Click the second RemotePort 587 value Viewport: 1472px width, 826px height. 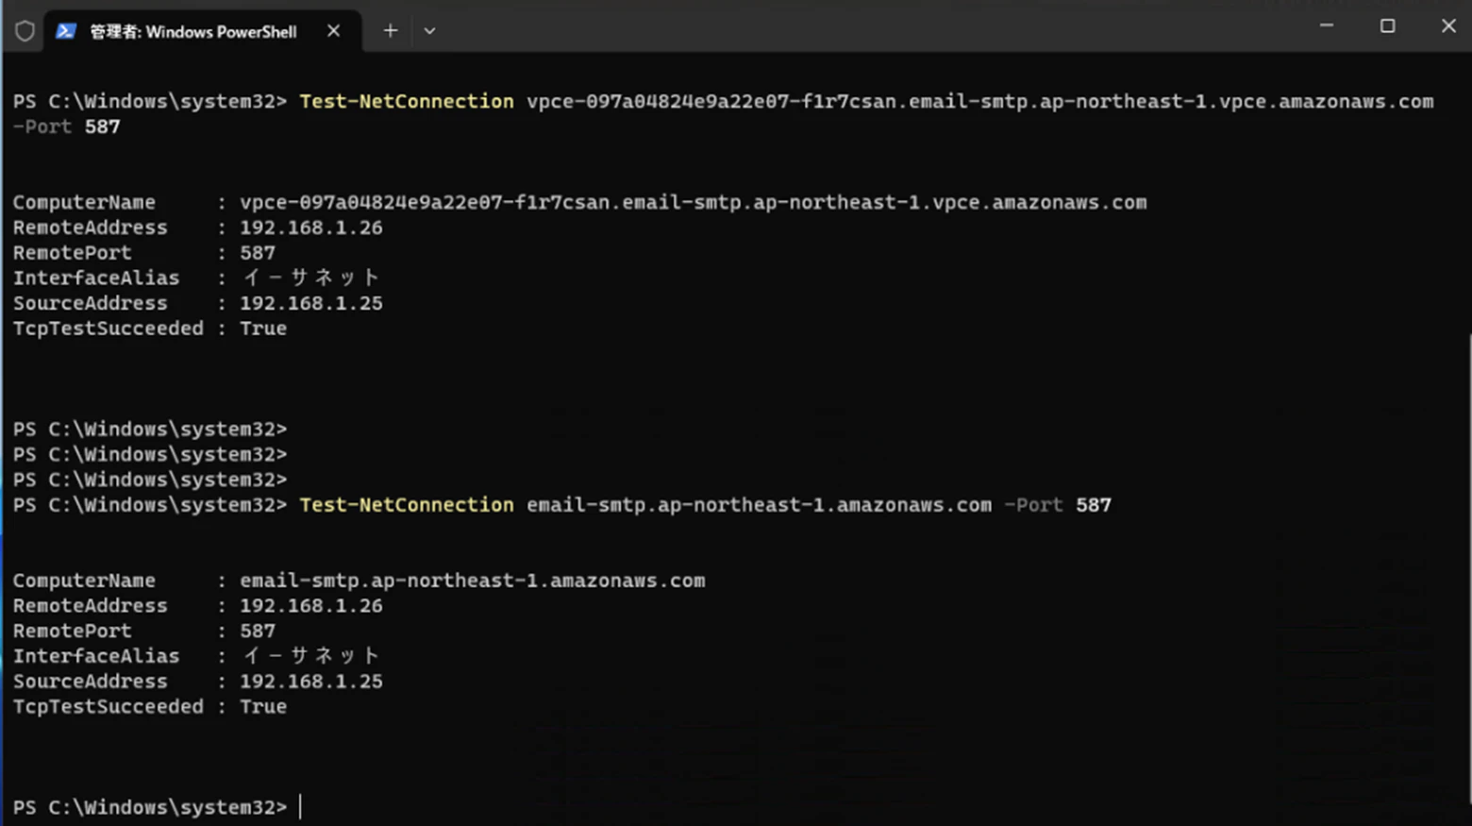click(x=258, y=631)
